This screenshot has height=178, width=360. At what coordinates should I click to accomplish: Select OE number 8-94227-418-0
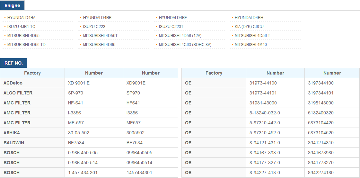(x=265, y=173)
